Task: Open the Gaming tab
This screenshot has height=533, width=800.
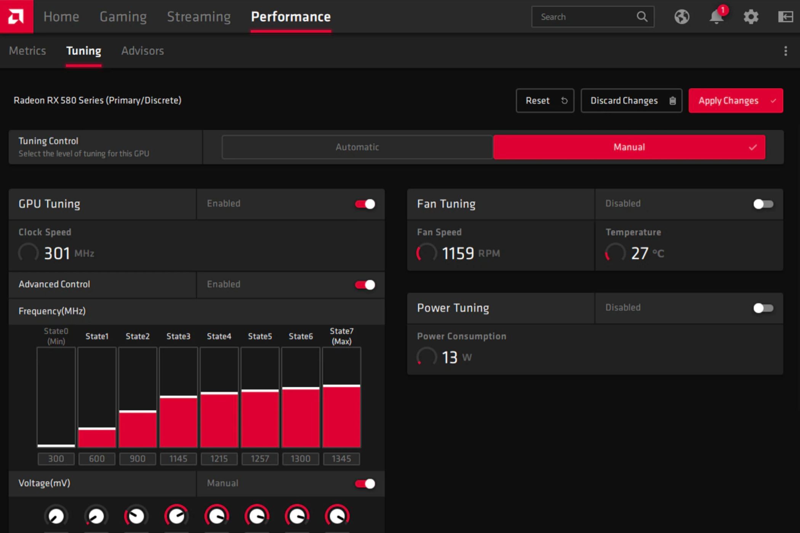Action: (x=123, y=17)
